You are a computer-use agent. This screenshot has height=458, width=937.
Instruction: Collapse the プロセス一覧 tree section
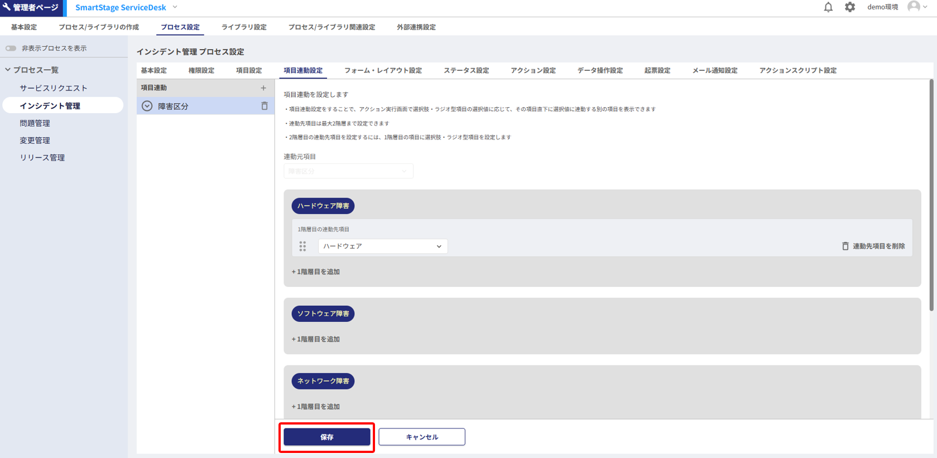8,70
